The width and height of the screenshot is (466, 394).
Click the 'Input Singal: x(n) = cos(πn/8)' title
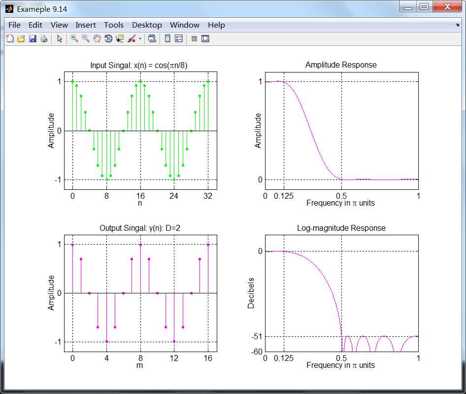point(139,66)
